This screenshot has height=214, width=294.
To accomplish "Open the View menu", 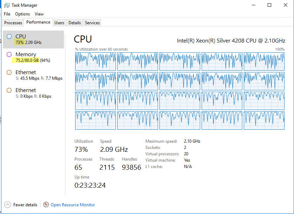I will click(x=39, y=14).
